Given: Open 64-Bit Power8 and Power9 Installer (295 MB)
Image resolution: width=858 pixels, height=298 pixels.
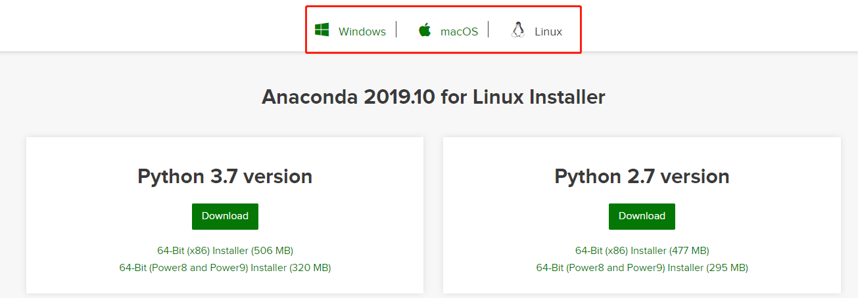Looking at the screenshot, I should click(x=642, y=268).
